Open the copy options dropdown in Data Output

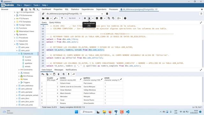click(51, 74)
